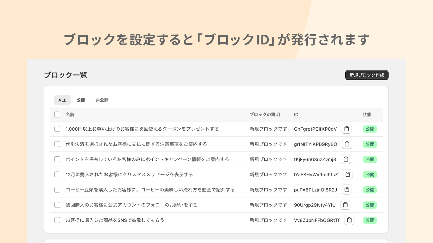Switch to the 非公開 tab
Viewport: 433px width, 243px height.
click(102, 100)
